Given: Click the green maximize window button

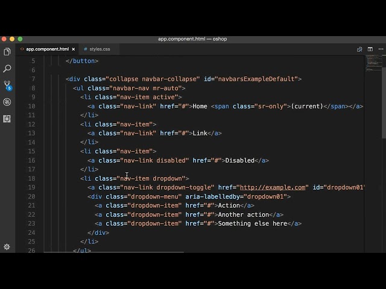Looking at the screenshot, I should coord(20,39).
